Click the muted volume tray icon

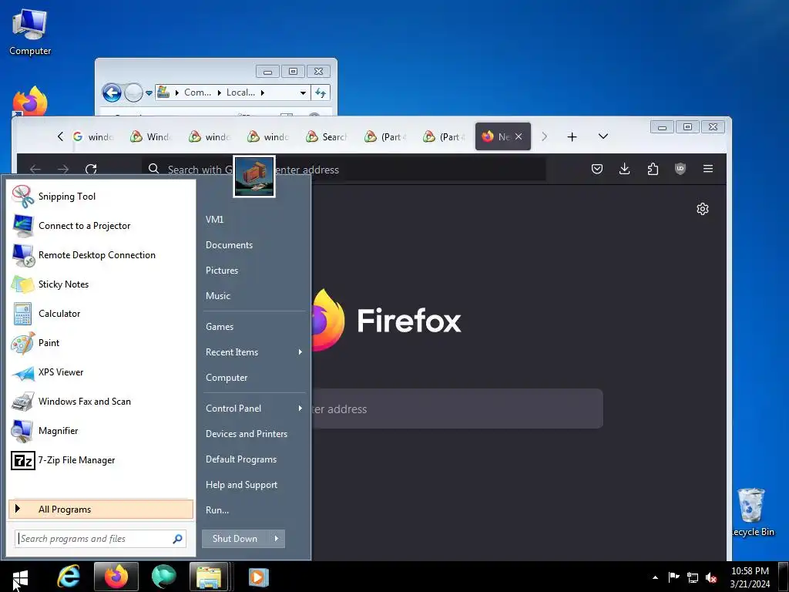point(711,577)
